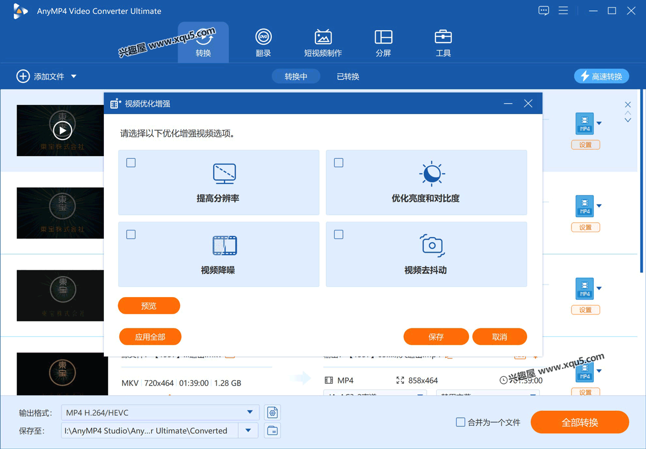Click the upscale resolution monitor icon
The width and height of the screenshot is (646, 449).
pyautogui.click(x=224, y=174)
